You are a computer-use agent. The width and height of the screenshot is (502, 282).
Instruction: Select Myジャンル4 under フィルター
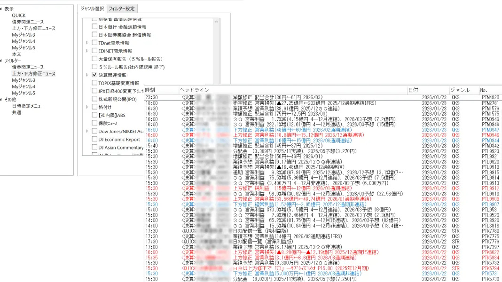pos(24,86)
